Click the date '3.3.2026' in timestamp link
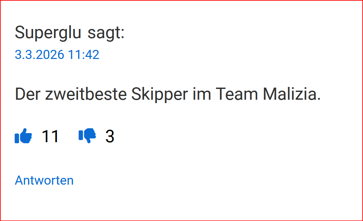Screen dimensions: 363x221 [40, 55]
